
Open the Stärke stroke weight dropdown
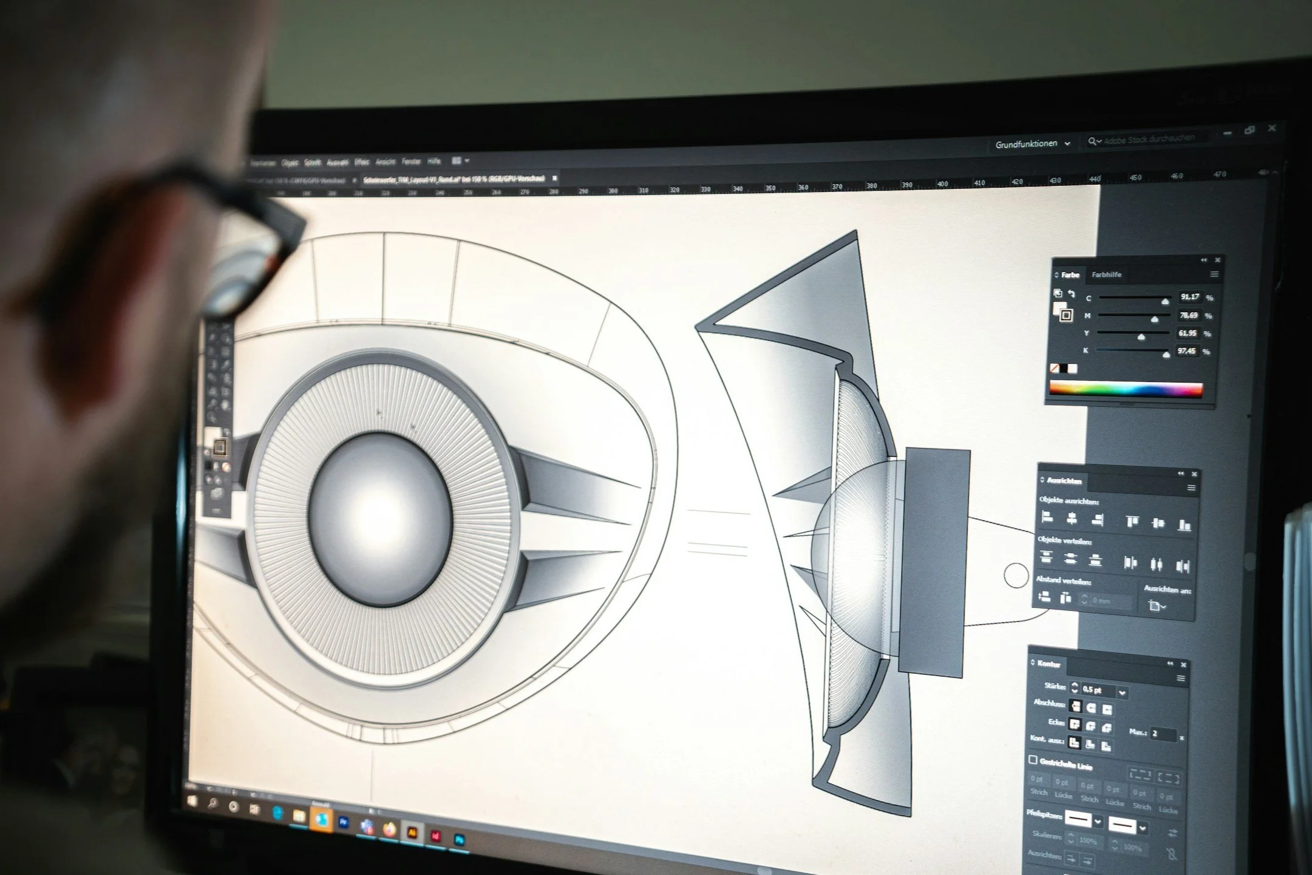(x=1122, y=693)
